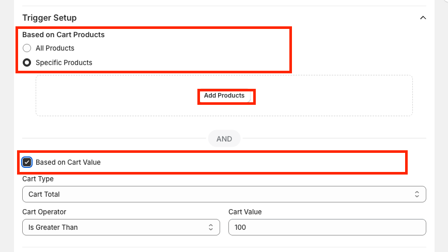Click the Cart Type field label
Viewport: 448px width, 252px height.
pos(38,179)
